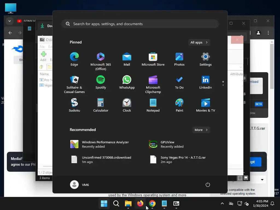
Task: Switch to Google Chrome on taskbar
Action: (152, 203)
